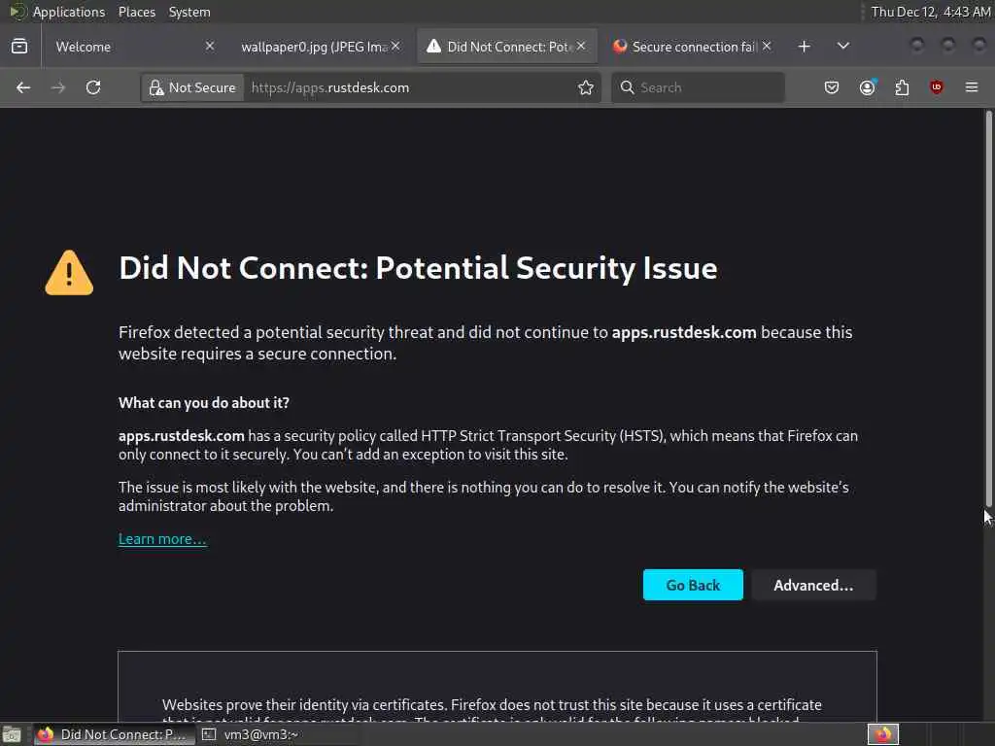Expand the list all tabs dropdown
Viewport: 995px width, 746px height.
842,47
